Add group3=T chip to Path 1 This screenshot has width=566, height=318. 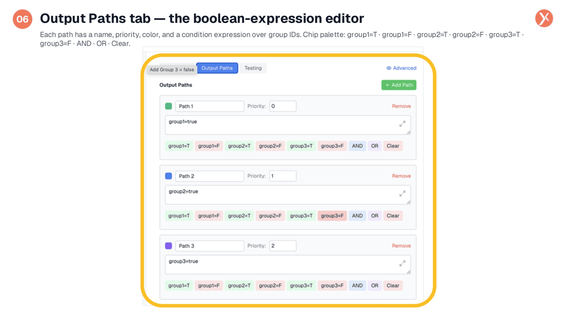click(x=301, y=146)
